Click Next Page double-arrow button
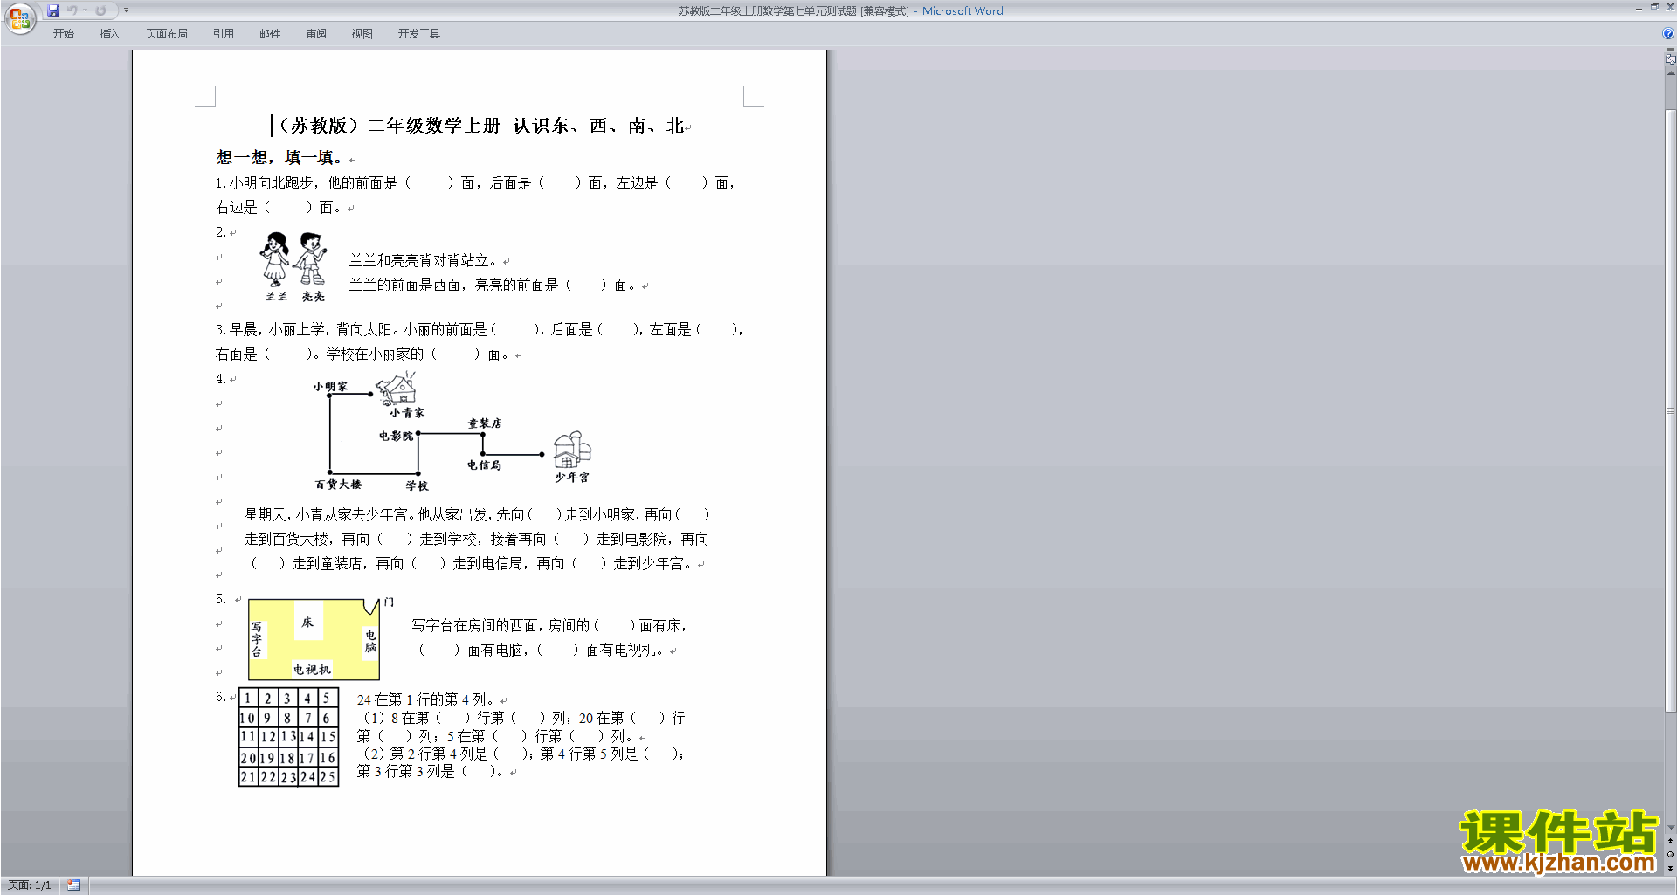1677x895 pixels. [x=1670, y=868]
